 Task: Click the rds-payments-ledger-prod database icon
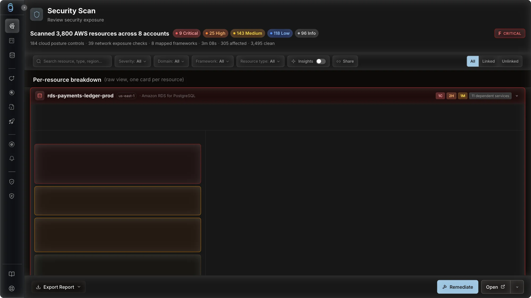click(40, 96)
